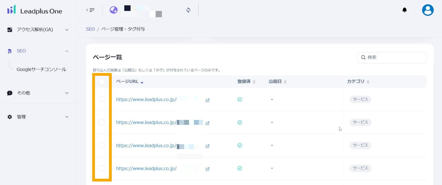Expand the 管理 sidebar section
The width and height of the screenshot is (442, 185).
pyautogui.click(x=38, y=117)
